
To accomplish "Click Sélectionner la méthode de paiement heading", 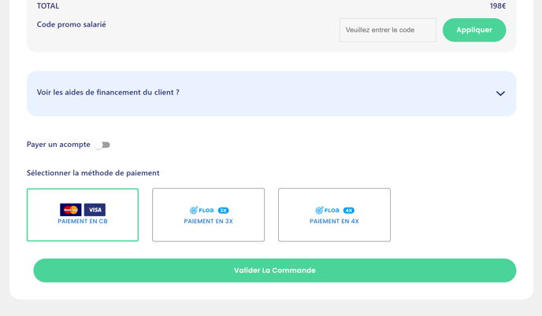I will [93, 173].
